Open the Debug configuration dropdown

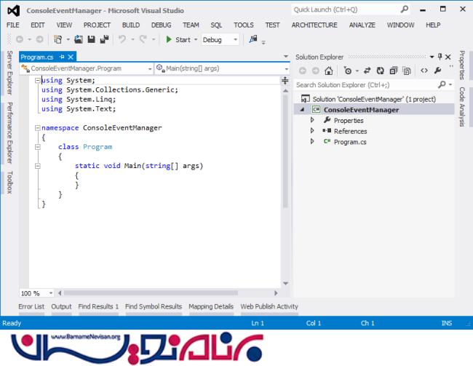(x=220, y=39)
